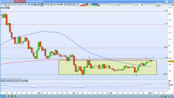The image size is (174, 98).
Task: Open the alert bell tool
Action: 9,5
